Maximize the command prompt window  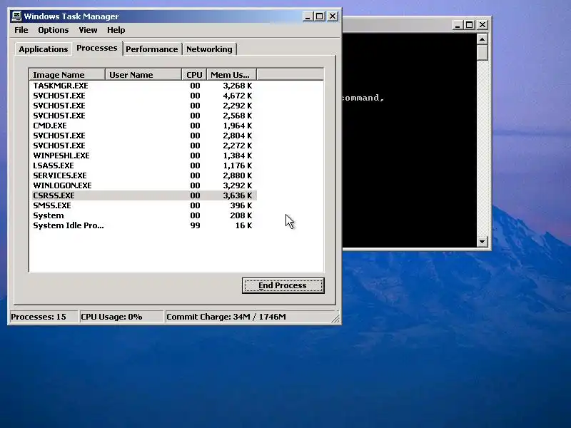point(470,25)
